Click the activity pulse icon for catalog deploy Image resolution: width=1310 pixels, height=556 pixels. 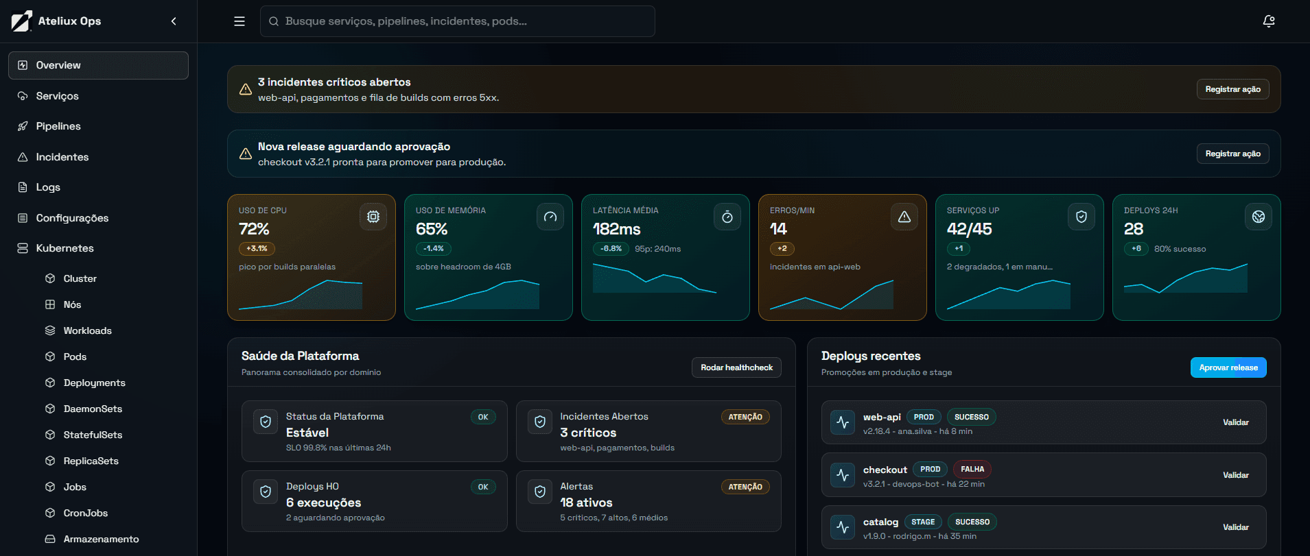tap(843, 527)
